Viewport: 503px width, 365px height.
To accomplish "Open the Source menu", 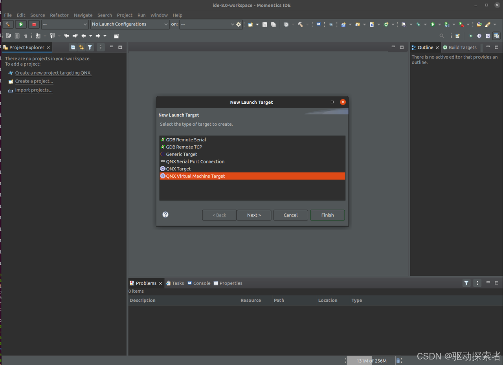I will point(38,15).
